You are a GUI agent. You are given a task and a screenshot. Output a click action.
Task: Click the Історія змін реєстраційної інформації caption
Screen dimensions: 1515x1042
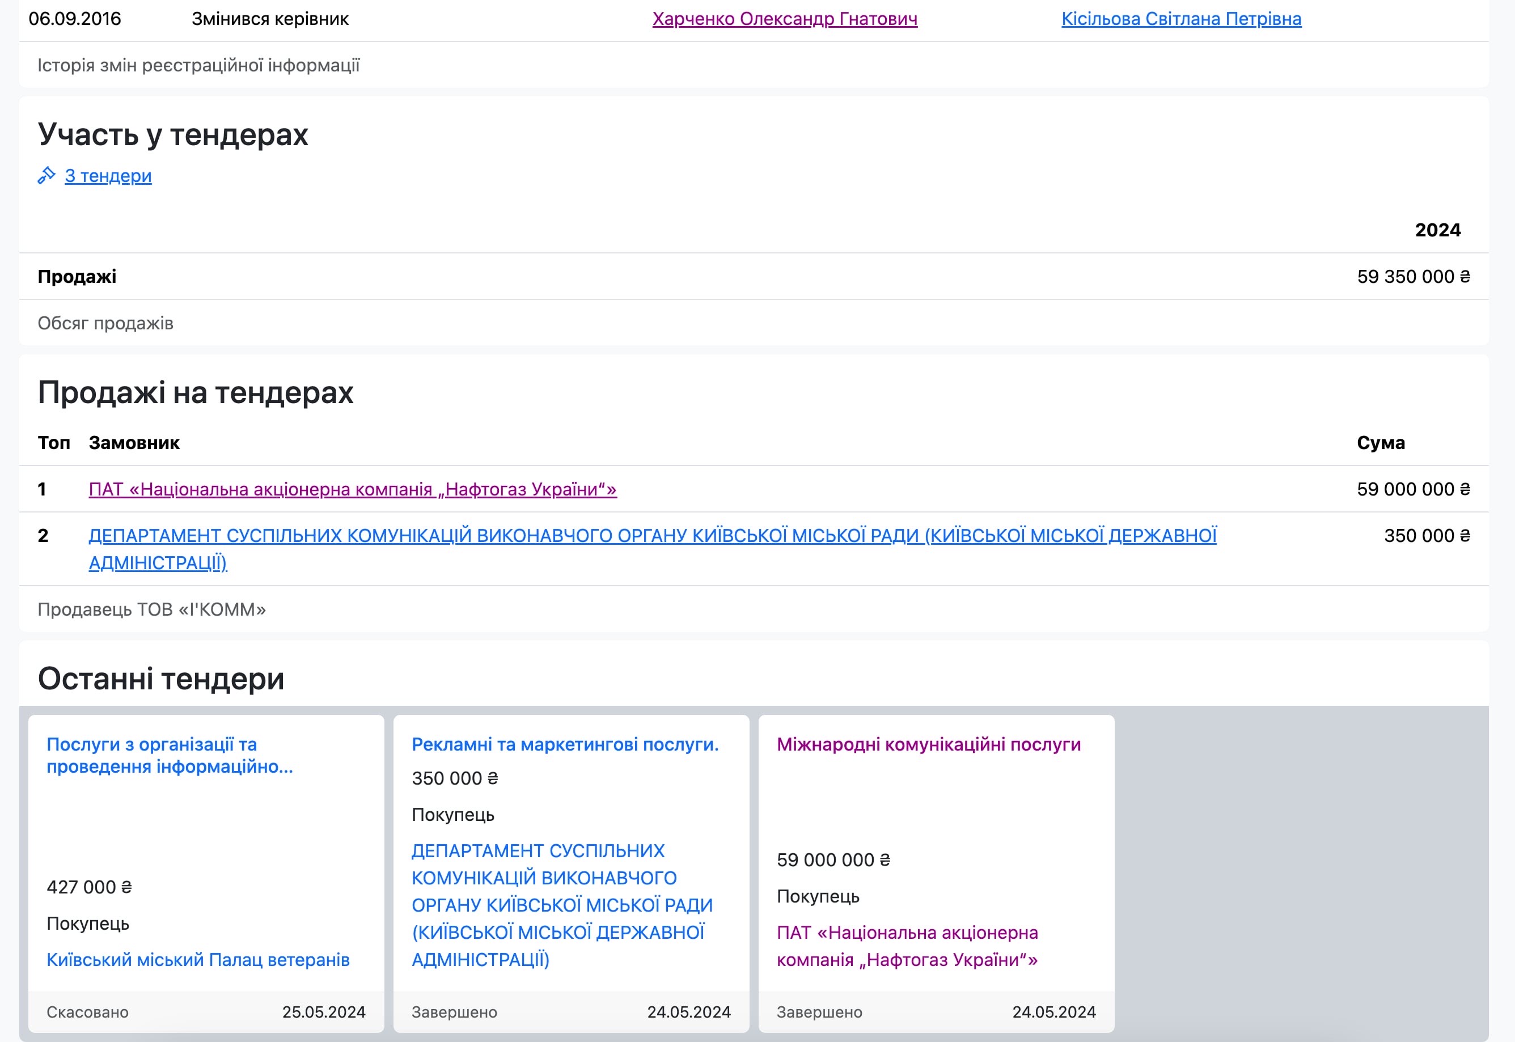click(198, 65)
